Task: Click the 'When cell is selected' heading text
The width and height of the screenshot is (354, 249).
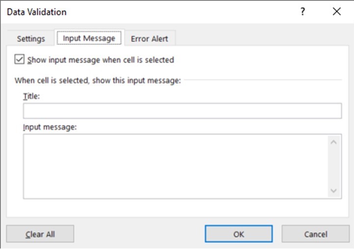Action: [x=98, y=80]
